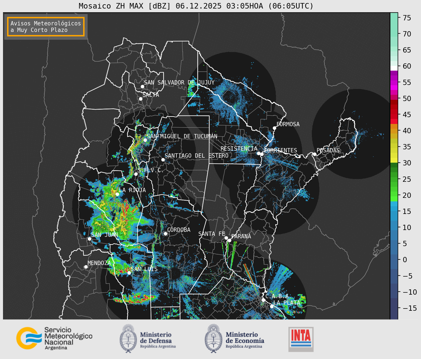This screenshot has height=359, width=421.
Task: Click the Ministerio de Economía crest logo
Action: (214, 338)
